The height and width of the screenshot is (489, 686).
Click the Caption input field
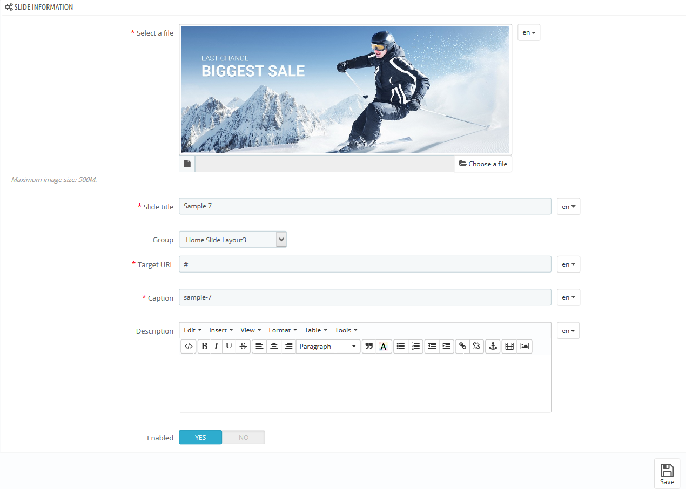pos(365,297)
